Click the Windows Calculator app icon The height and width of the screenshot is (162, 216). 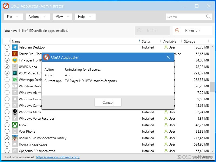click(x=15, y=99)
